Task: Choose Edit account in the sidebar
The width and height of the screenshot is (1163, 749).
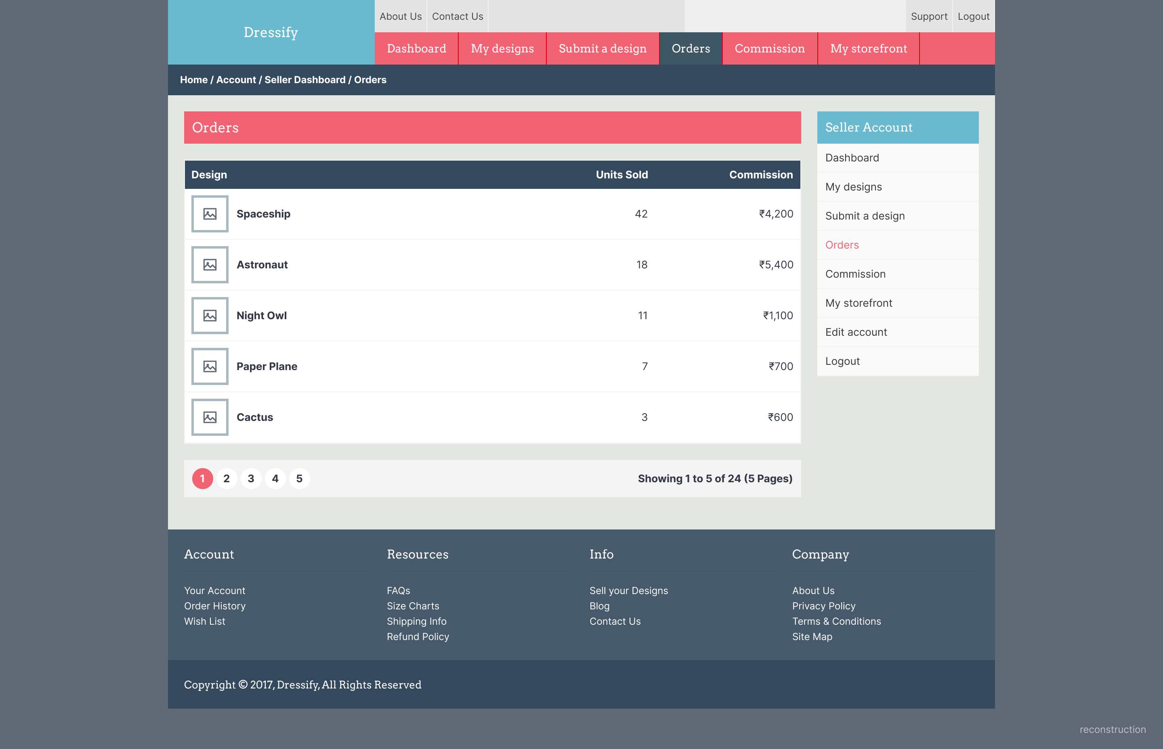Action: (898, 332)
